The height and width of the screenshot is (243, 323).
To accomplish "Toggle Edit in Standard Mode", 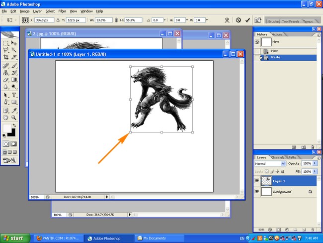I will click(x=6, y=144).
